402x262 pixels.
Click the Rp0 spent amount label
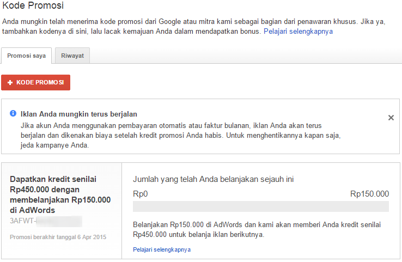140,194
